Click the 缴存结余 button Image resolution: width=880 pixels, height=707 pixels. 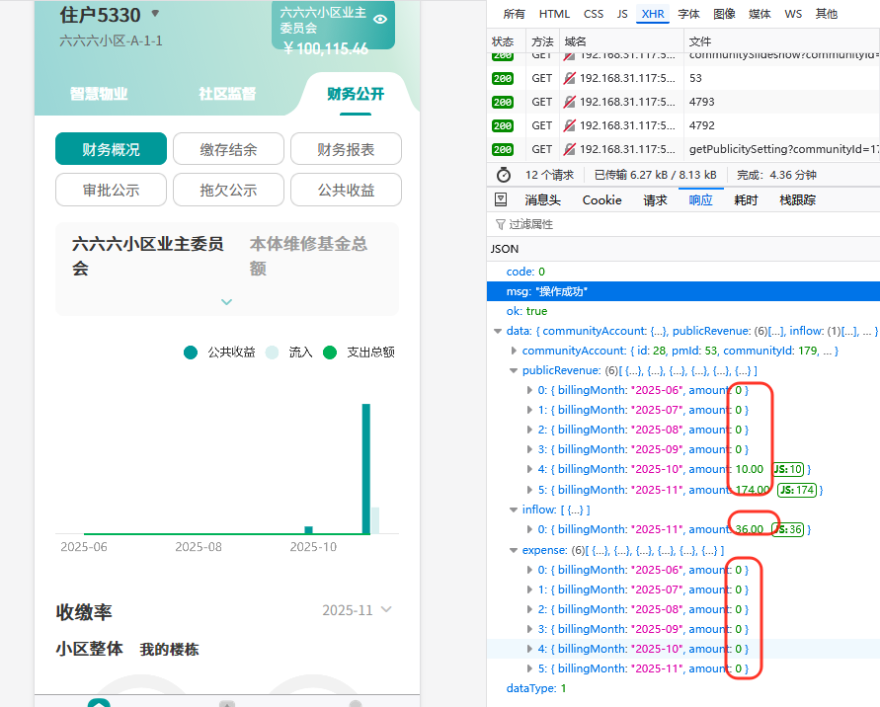pyautogui.click(x=228, y=149)
